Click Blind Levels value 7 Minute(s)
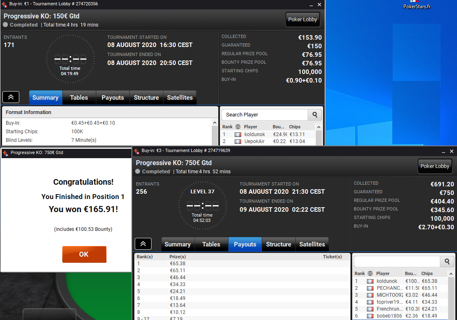This screenshot has height=320, width=457. click(x=84, y=140)
